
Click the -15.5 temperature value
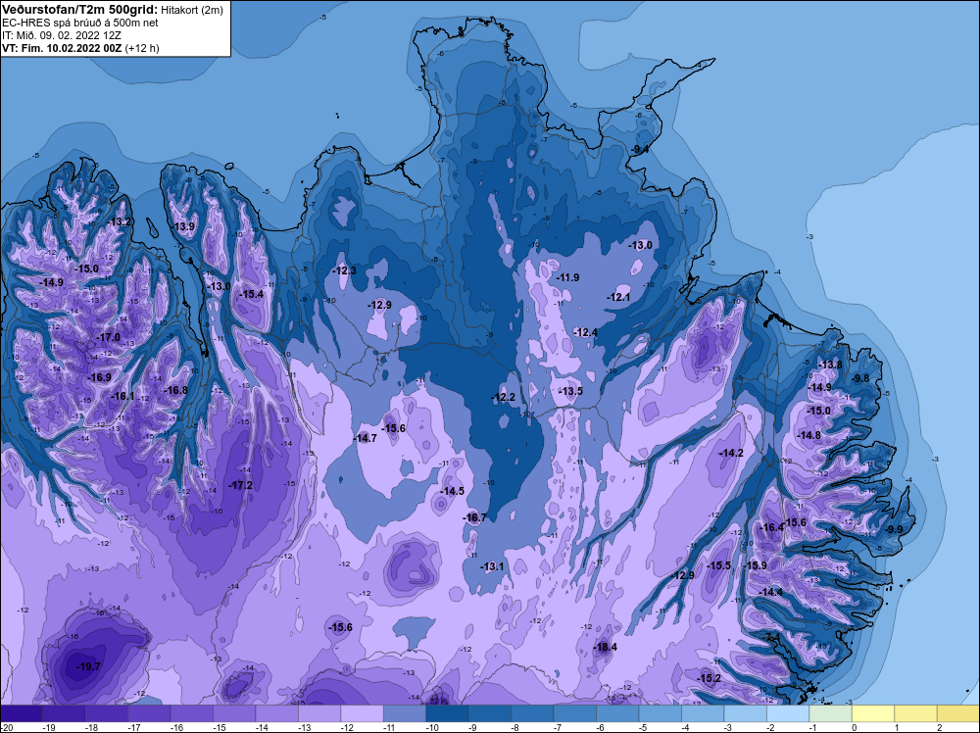[x=718, y=565]
